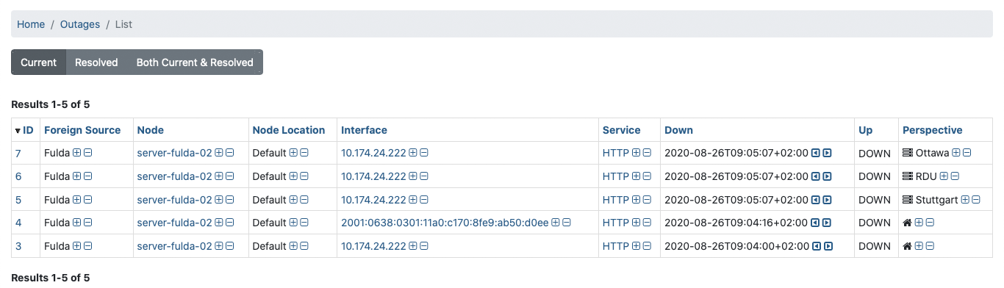Open Outages breadcrumb link
Screen dimensions: 1004x288
(80, 24)
